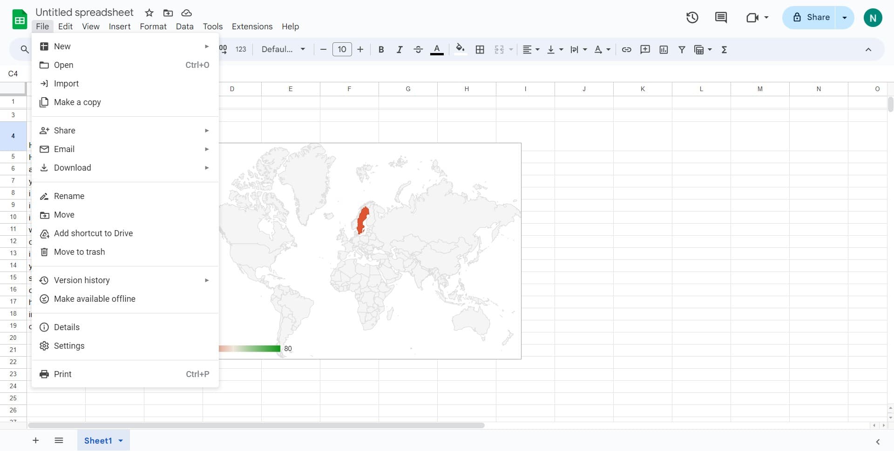Star the Untitled spreadsheet
This screenshot has height=451, width=894.
pos(149,13)
